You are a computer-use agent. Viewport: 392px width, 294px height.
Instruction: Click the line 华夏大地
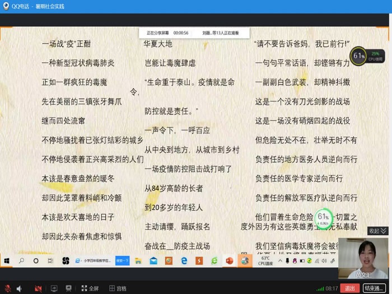click(x=158, y=44)
